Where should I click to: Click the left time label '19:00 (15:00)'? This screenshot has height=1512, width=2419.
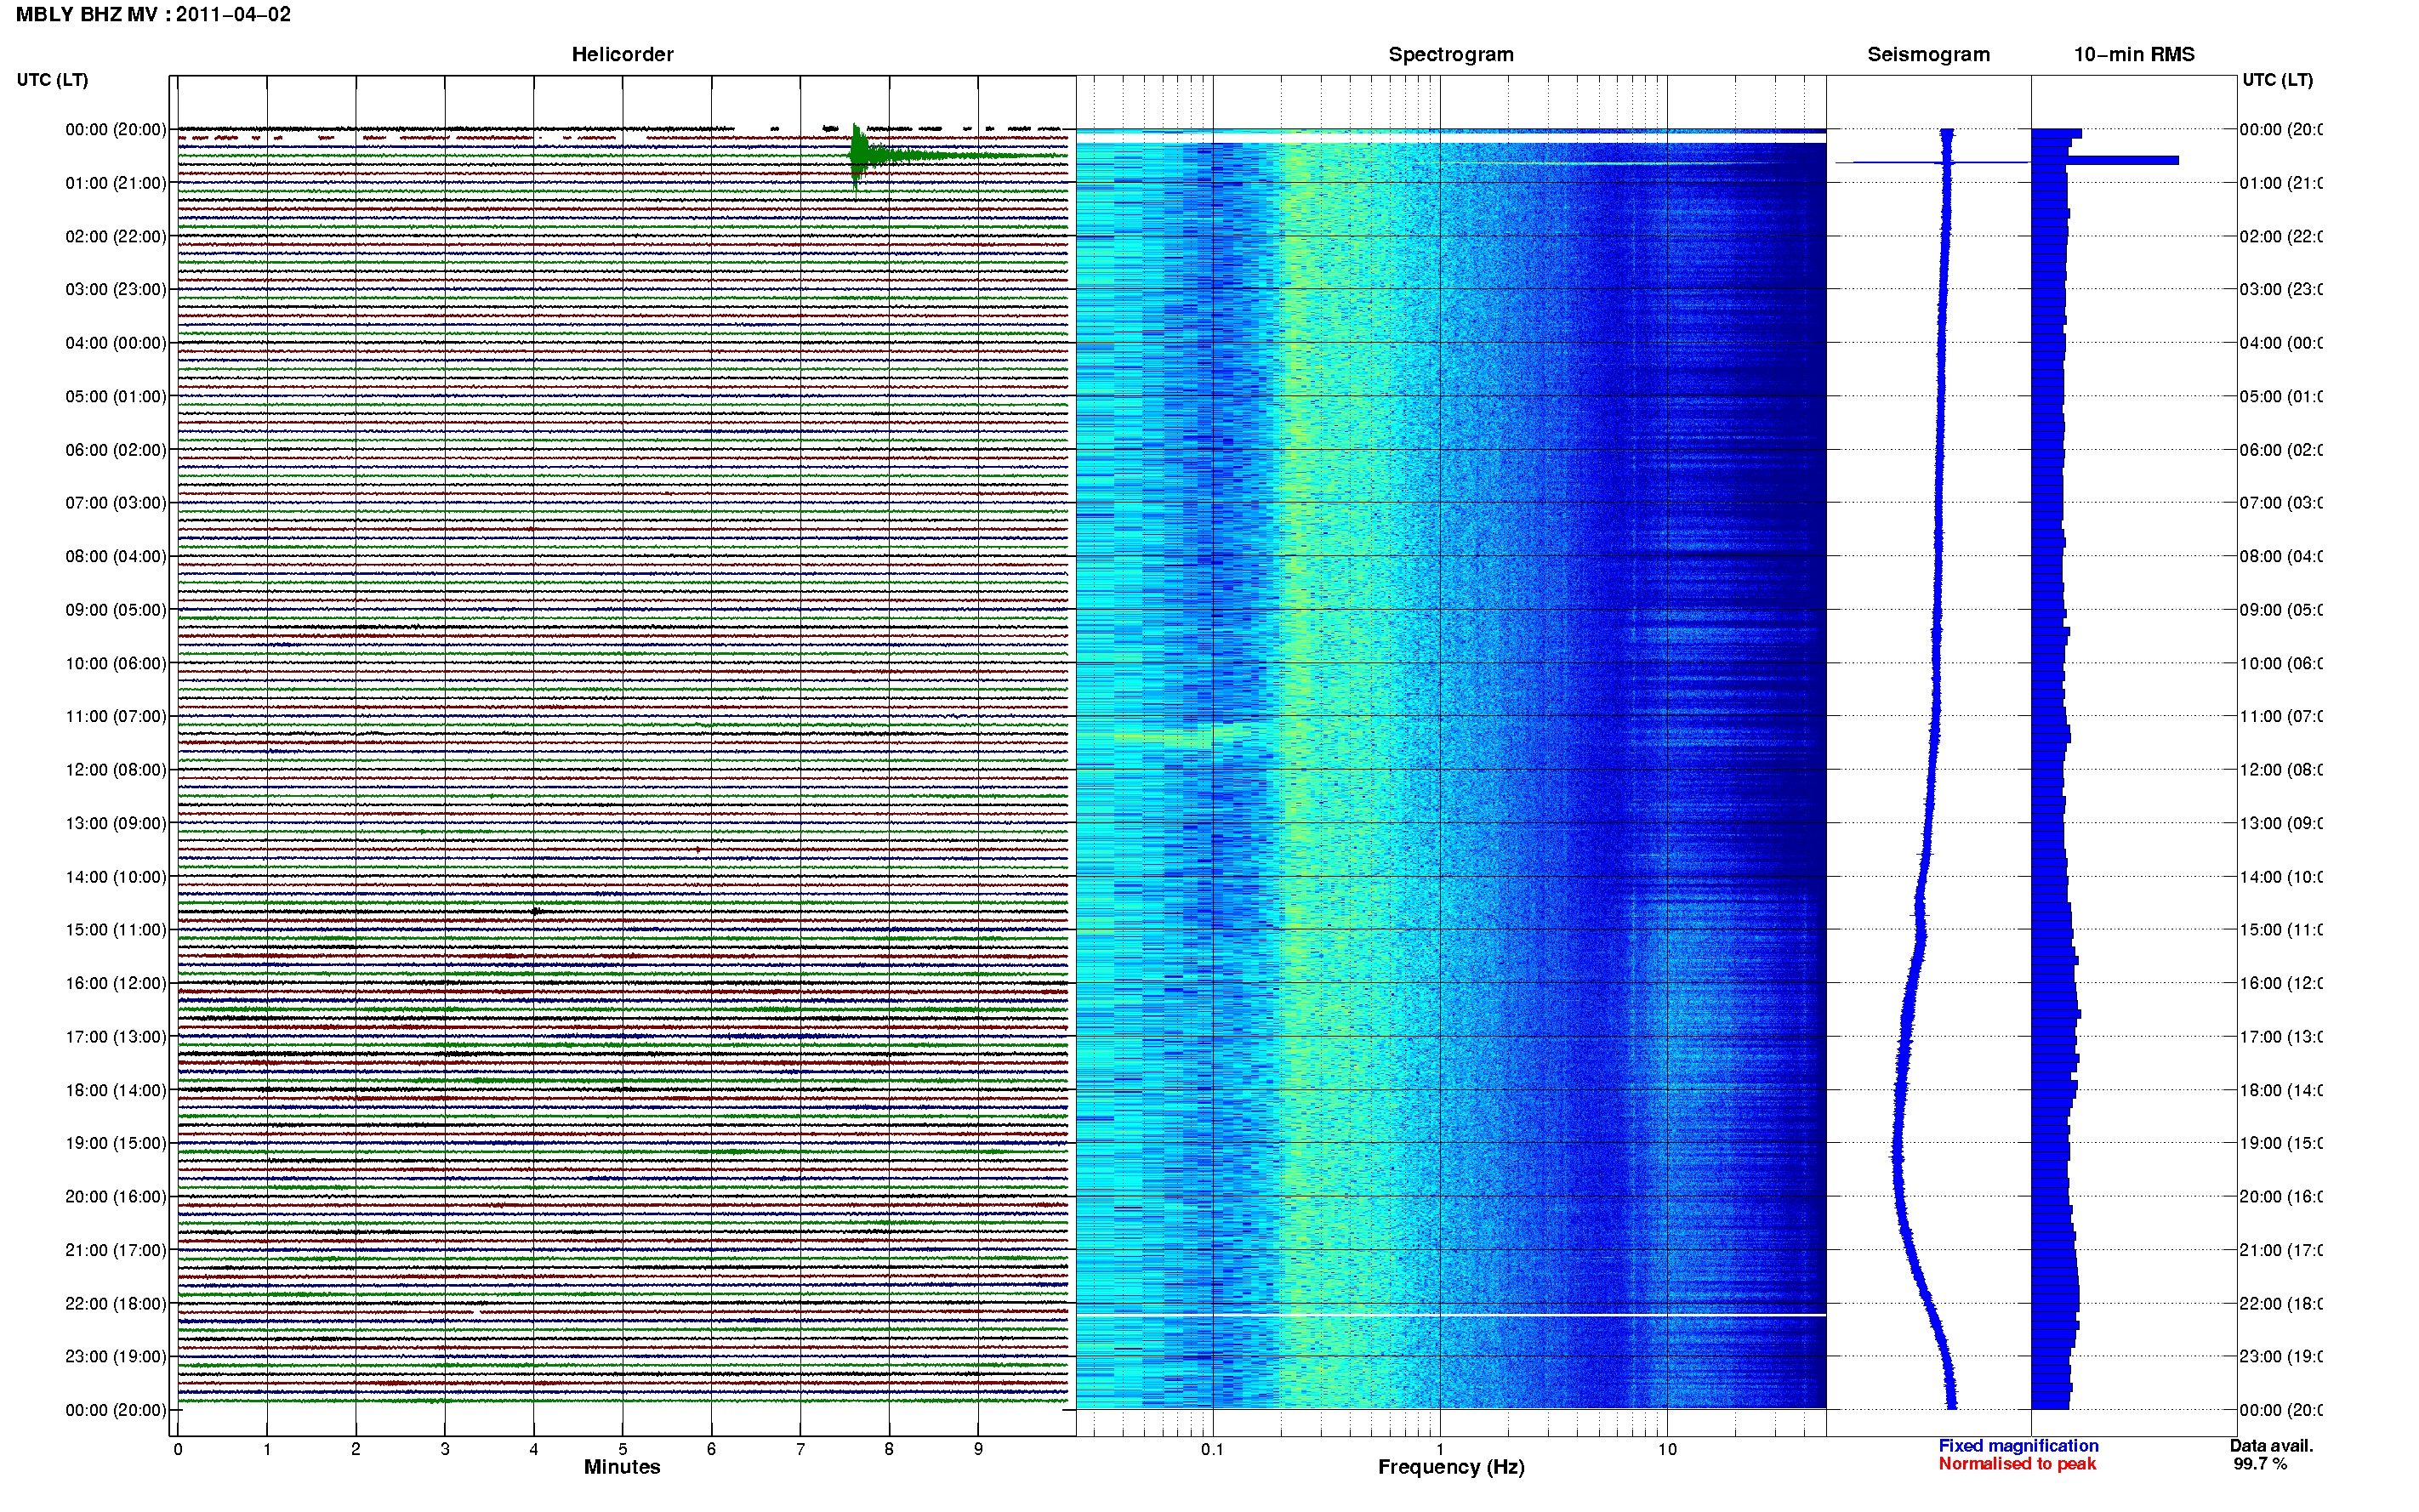point(116,1144)
